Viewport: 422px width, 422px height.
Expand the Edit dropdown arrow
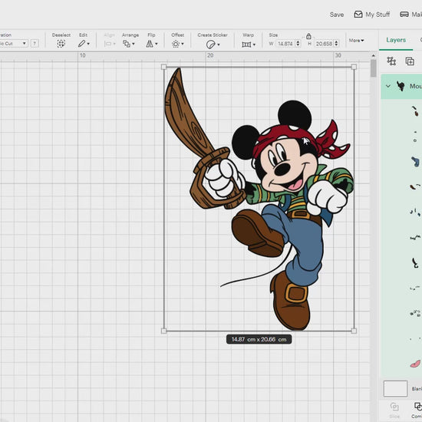pyautogui.click(x=88, y=44)
